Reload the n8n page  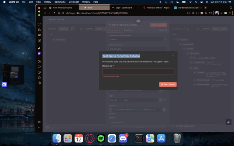click(54, 13)
